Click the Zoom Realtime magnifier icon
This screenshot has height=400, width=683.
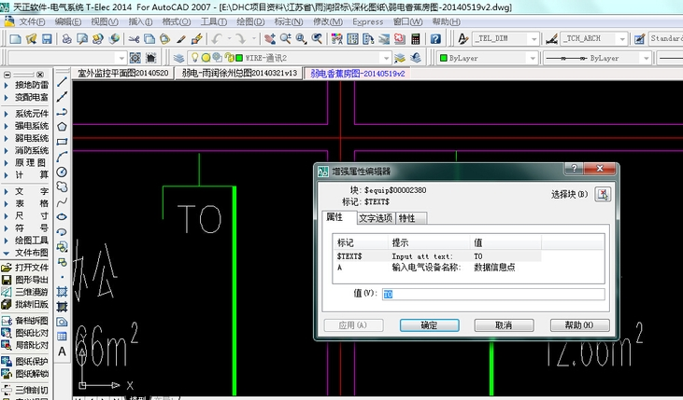coord(286,39)
